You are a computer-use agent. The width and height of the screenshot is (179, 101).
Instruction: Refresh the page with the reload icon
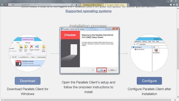click(x=79, y=5)
